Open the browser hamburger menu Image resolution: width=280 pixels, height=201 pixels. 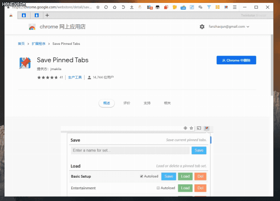point(235,7)
